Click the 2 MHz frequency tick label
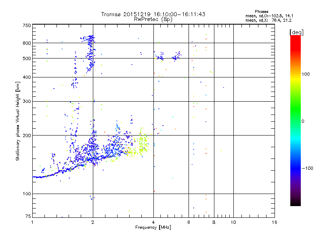 [93, 222]
